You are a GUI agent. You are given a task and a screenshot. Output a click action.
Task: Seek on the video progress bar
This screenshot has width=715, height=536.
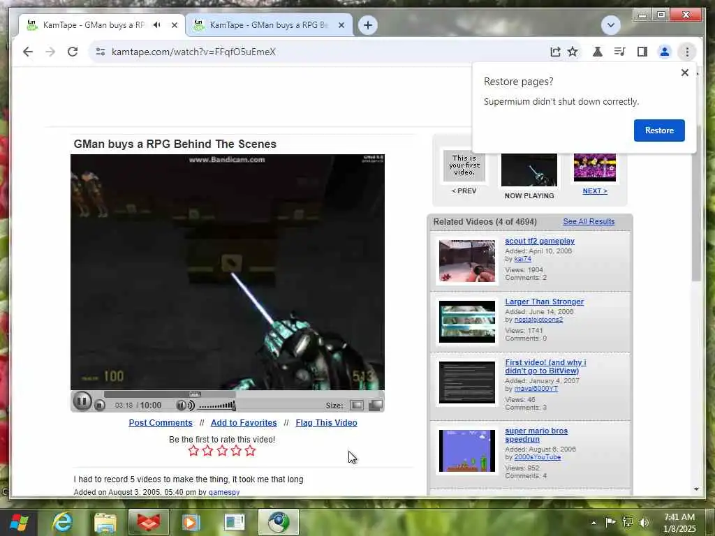[243, 394]
